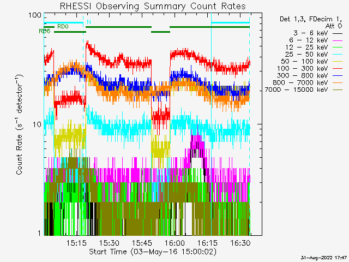Click the plot title 'RHESSI Observing Summary Count Rates'
Image resolution: width=349 pixels, height=262 pixels.
click(153, 6)
